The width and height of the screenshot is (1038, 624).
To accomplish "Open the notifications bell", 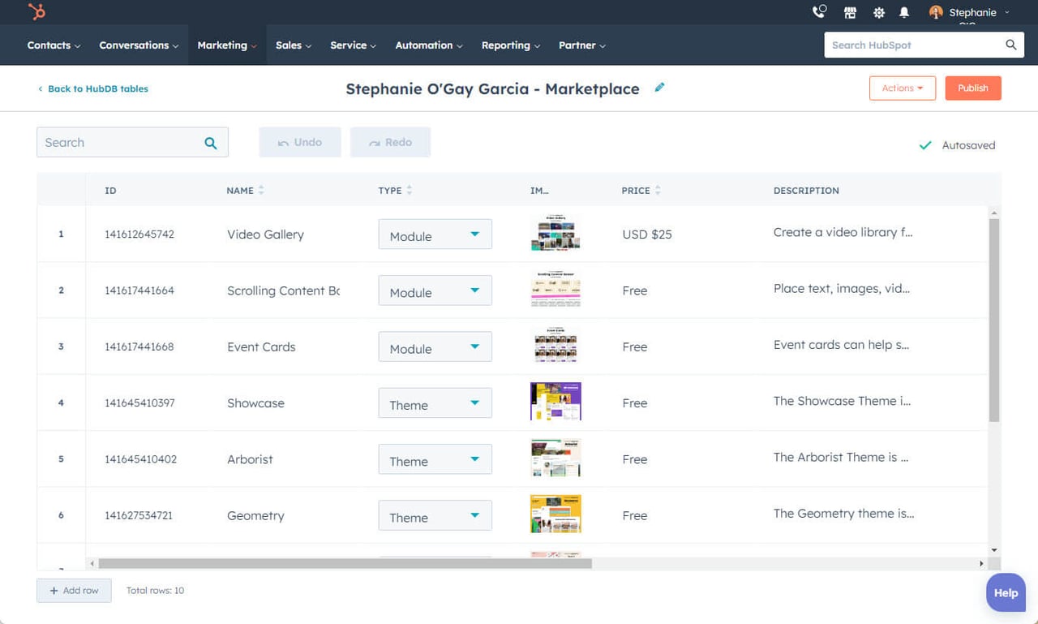I will (x=904, y=12).
